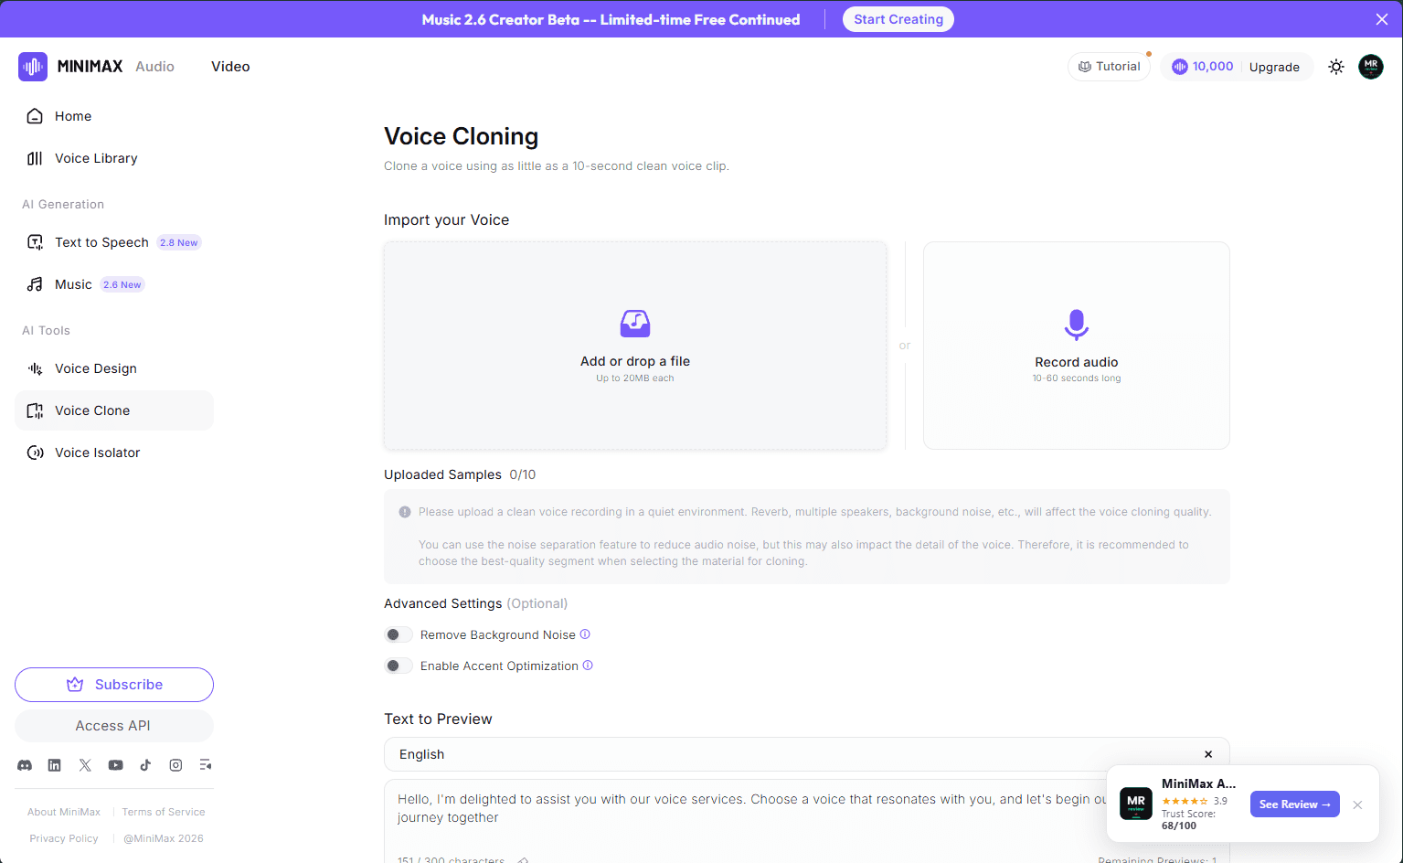Dismiss the Music 2.6 promo banner
This screenshot has height=863, width=1403.
1382,19
